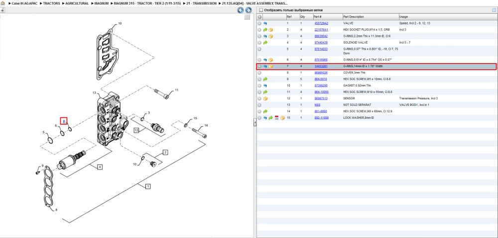Open 'Case IH AG APAC' breadcrumb
498x238 pixels.
24,3
